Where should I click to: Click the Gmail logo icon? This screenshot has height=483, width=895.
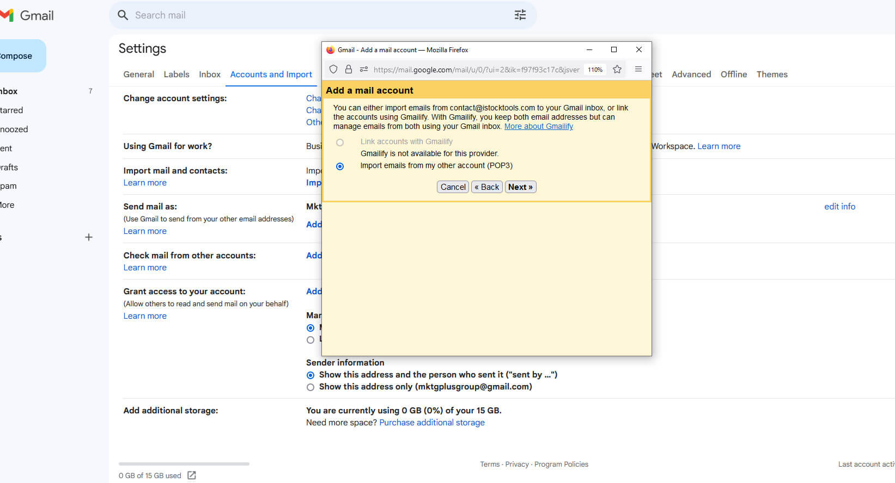point(7,15)
